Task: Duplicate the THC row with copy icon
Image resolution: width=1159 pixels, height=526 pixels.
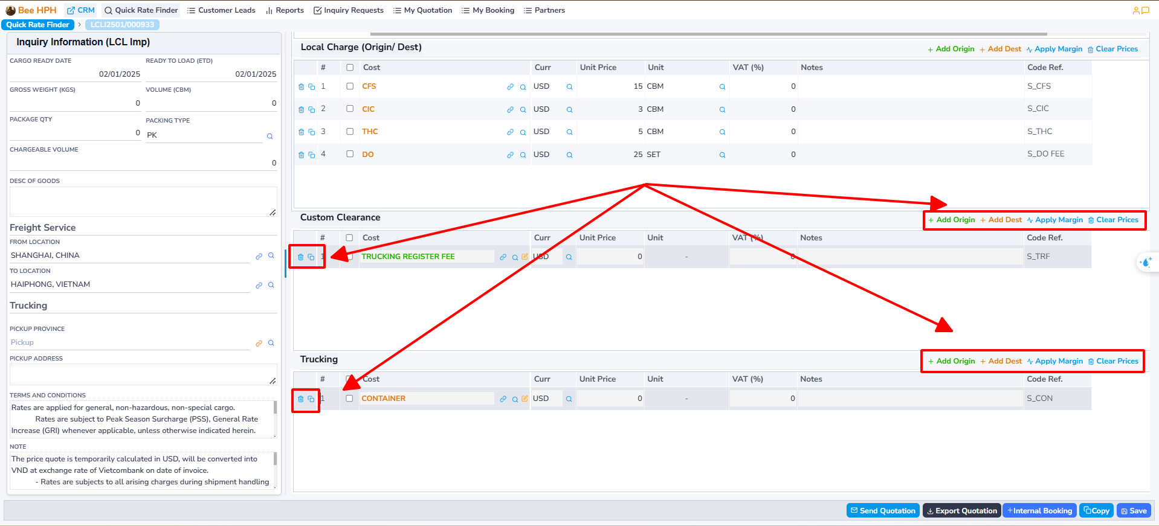Action: click(x=312, y=132)
